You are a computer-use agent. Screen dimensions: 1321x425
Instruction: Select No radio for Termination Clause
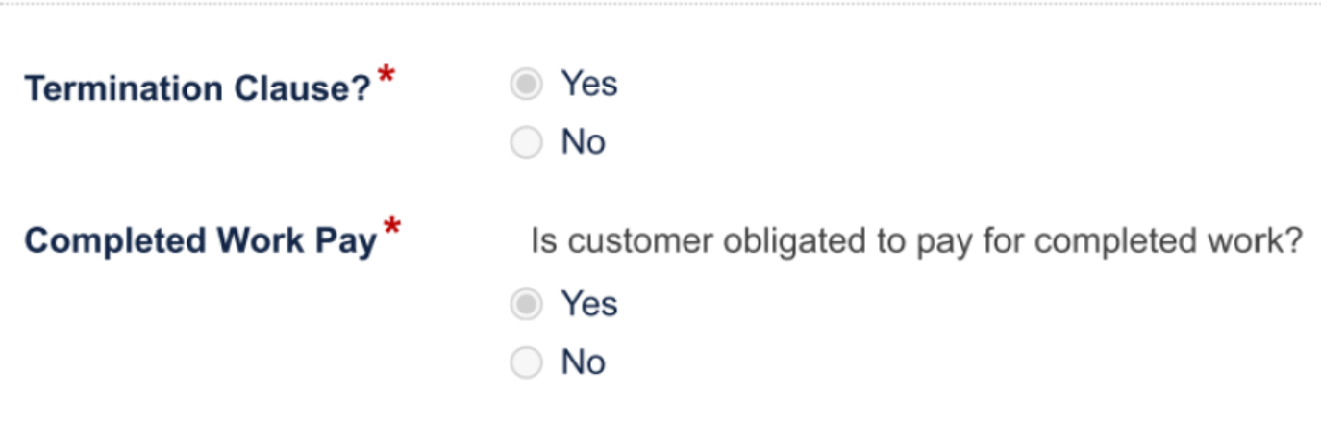(x=526, y=143)
